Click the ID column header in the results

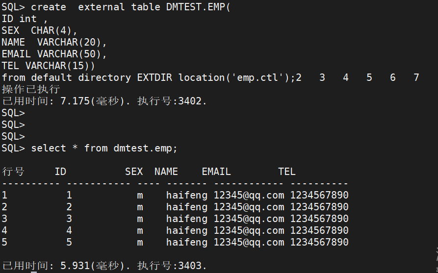pos(60,172)
